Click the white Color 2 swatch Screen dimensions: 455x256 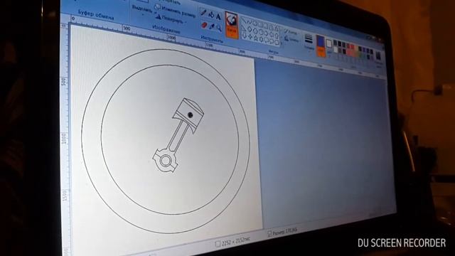328,43
